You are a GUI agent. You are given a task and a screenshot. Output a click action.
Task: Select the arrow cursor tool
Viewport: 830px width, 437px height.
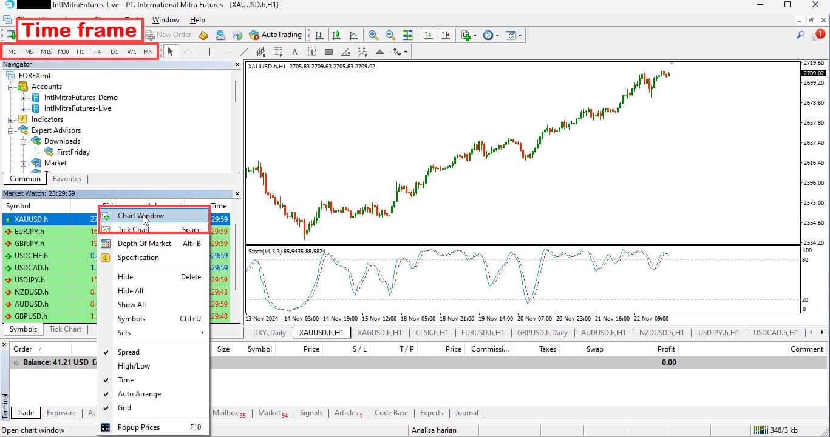[x=171, y=52]
